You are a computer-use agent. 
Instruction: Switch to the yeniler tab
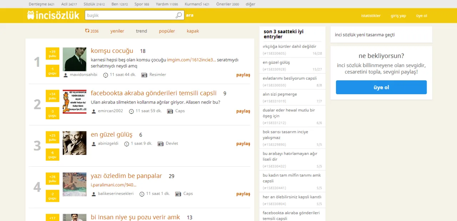117,31
